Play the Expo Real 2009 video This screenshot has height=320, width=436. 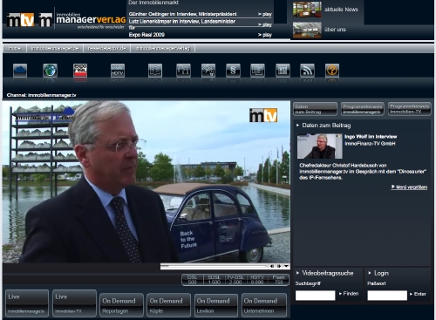tap(265, 35)
